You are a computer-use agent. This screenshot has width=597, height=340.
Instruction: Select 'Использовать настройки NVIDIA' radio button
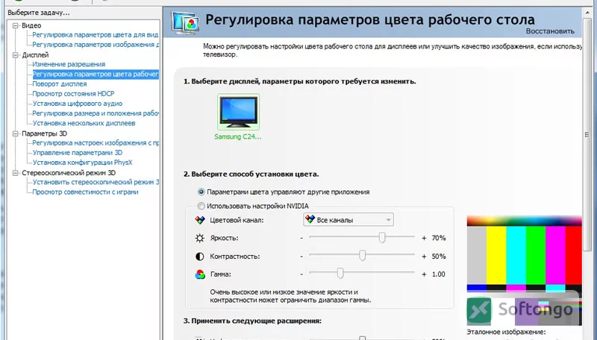coord(201,206)
